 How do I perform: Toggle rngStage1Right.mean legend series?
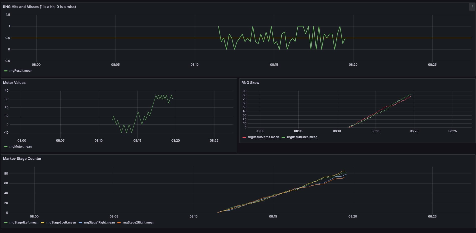tap(99, 223)
